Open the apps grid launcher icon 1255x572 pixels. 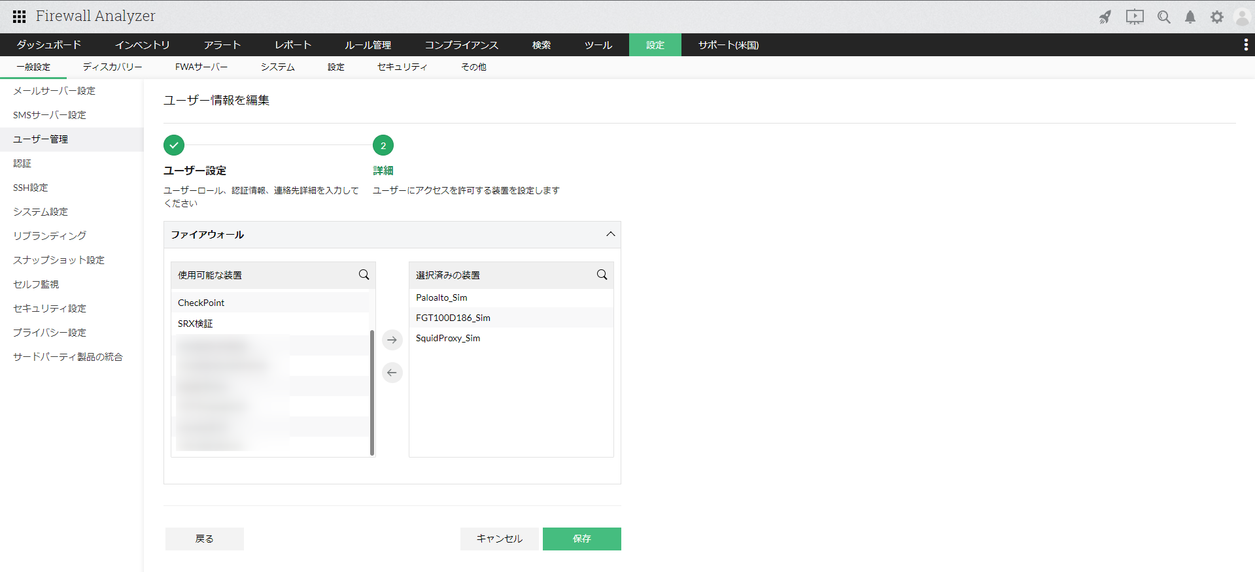20,17
